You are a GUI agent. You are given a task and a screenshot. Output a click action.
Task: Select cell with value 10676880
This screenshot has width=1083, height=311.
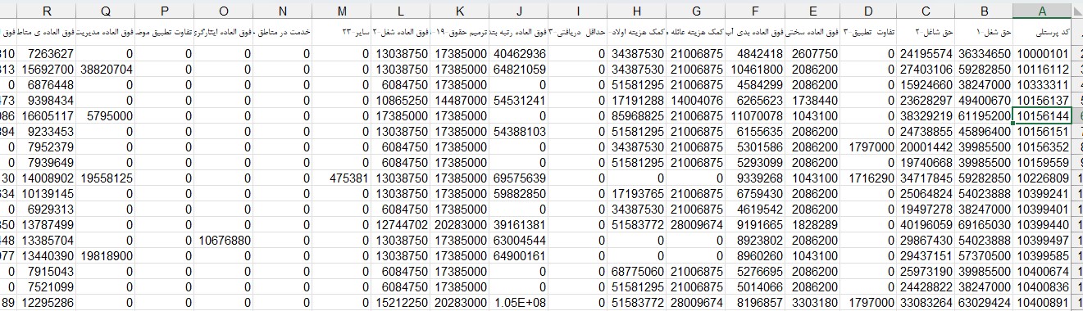point(224,241)
